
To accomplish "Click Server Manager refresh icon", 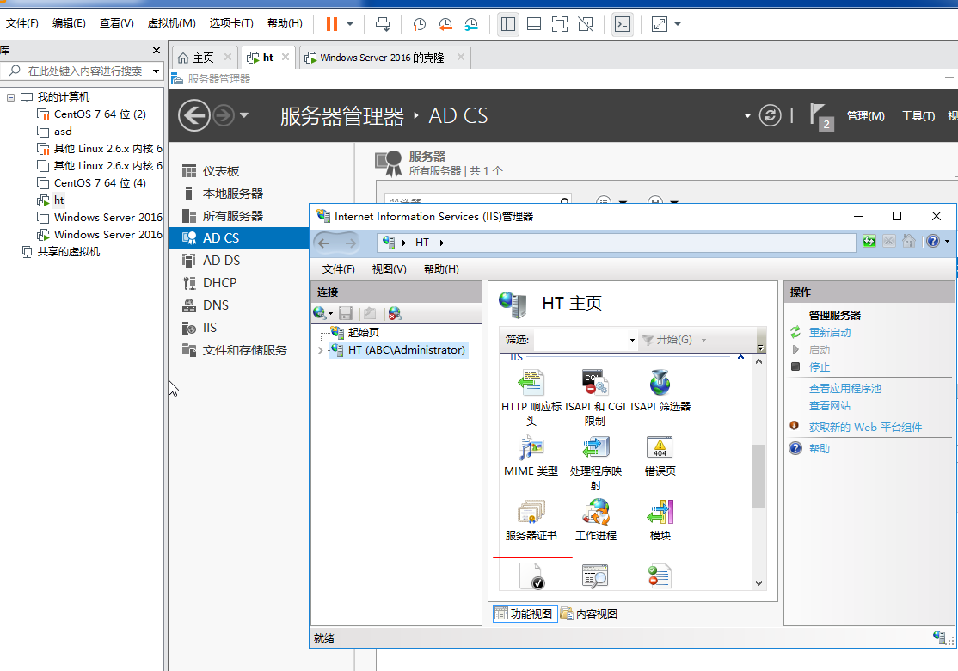I will [770, 115].
